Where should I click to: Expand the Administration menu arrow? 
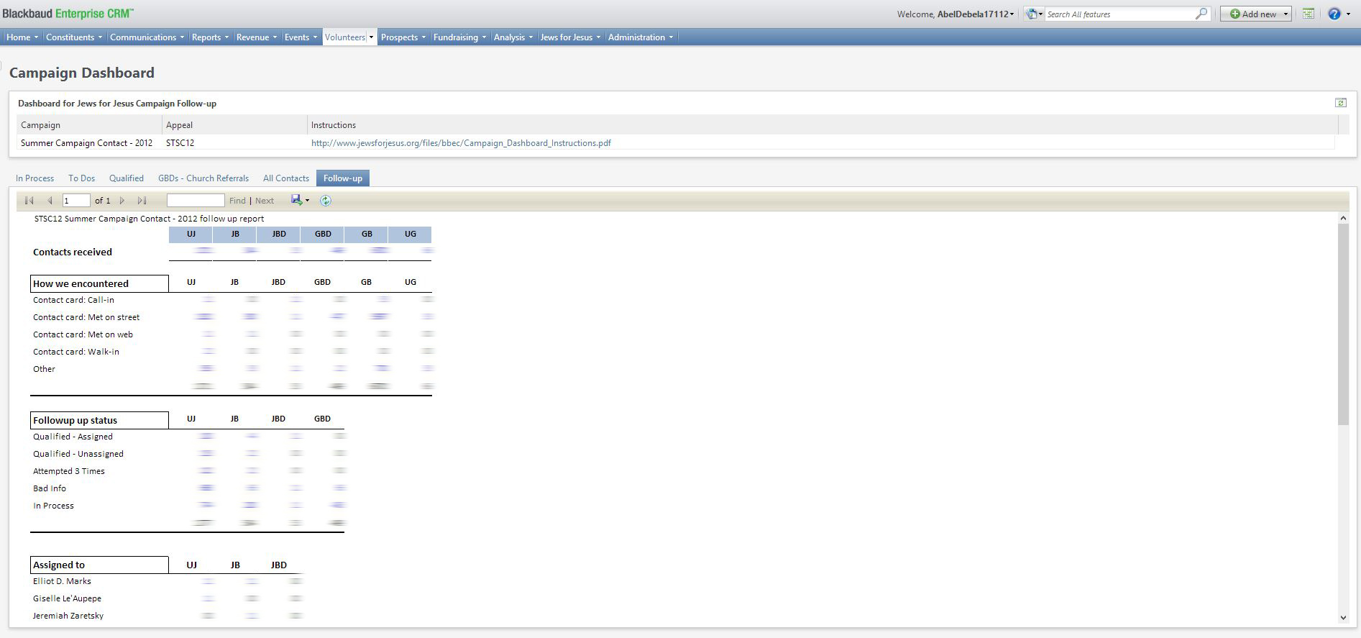671,37
